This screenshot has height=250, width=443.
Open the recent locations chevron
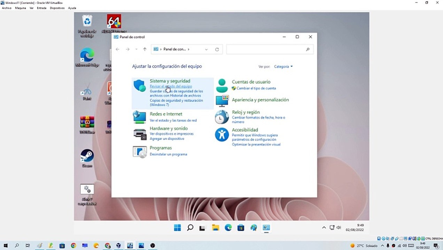pos(136,49)
